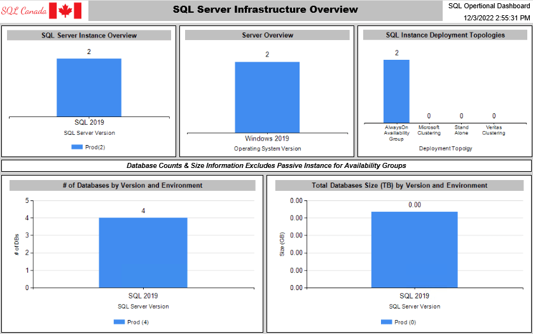Click the Microsoft Clustering axis label
Image resolution: width=533 pixels, height=334 pixels.
429,130
